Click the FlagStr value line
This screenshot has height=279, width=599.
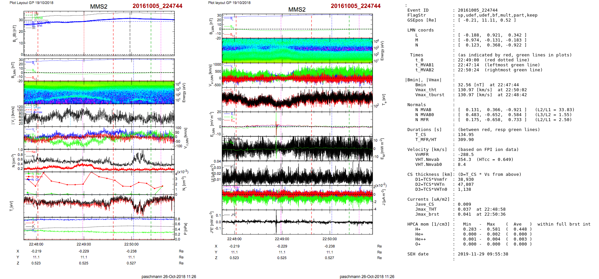[x=497, y=15]
